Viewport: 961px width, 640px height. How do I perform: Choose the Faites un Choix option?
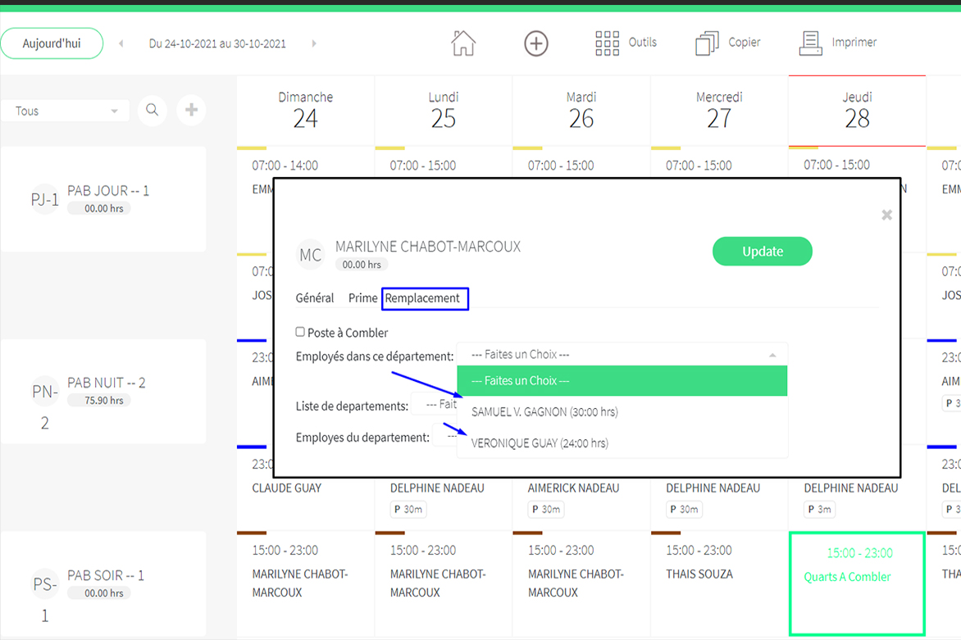click(622, 381)
